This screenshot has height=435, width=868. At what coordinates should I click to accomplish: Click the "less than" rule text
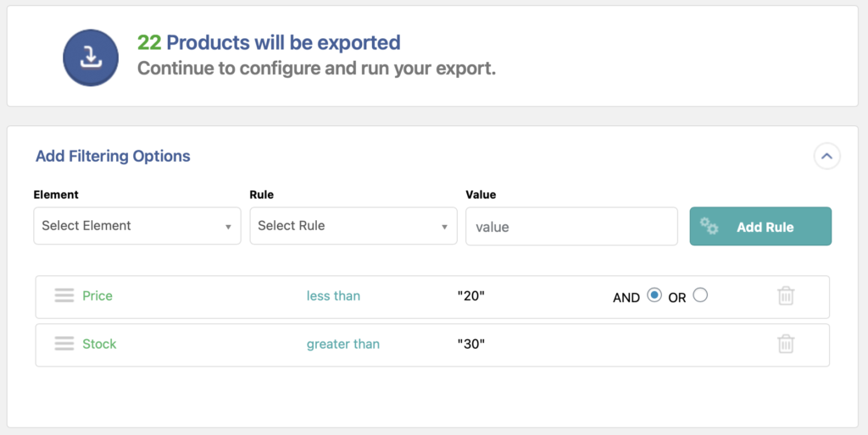click(333, 295)
